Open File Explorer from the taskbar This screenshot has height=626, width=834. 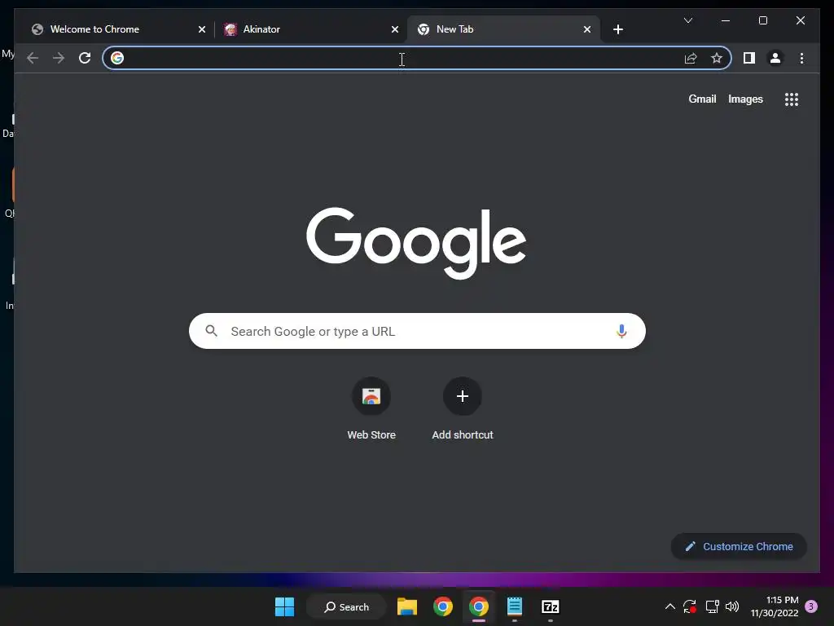pos(407,606)
